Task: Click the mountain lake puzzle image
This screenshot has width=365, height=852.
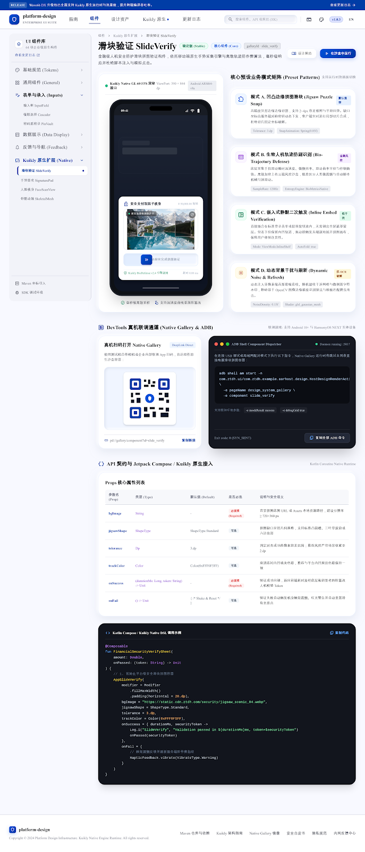Action: pos(161,230)
